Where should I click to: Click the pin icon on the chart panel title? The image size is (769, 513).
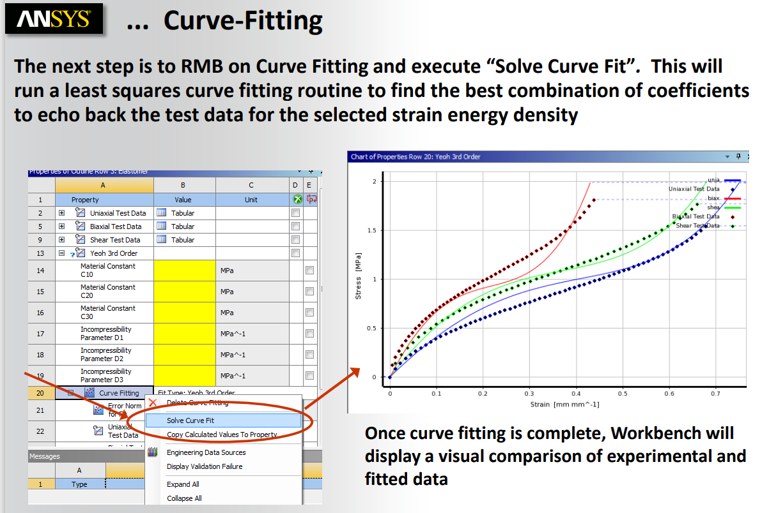click(738, 156)
